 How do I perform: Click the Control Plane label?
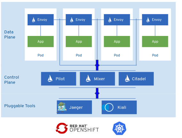point(12,80)
